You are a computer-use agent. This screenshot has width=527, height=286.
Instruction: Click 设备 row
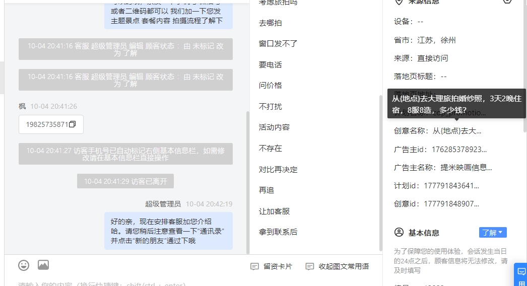click(409, 22)
